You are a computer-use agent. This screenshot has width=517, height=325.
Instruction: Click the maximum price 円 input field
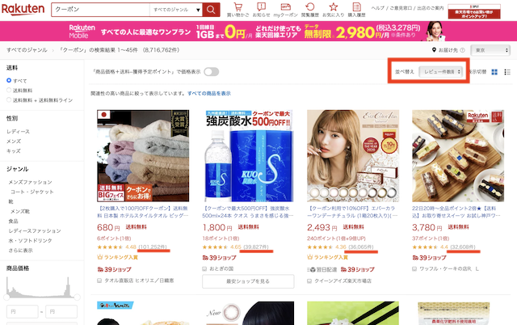(61, 311)
